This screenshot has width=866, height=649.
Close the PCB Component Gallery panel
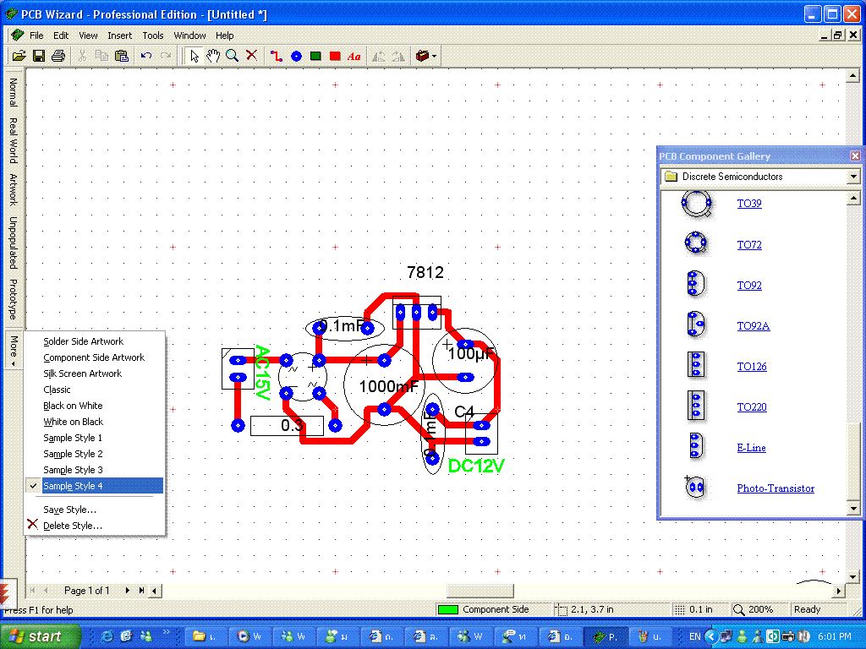[x=855, y=156]
